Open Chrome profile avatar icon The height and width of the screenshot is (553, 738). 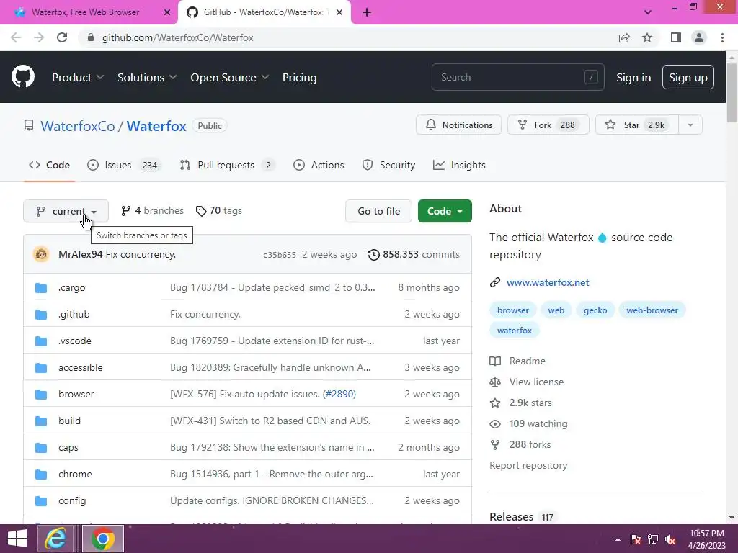click(699, 37)
